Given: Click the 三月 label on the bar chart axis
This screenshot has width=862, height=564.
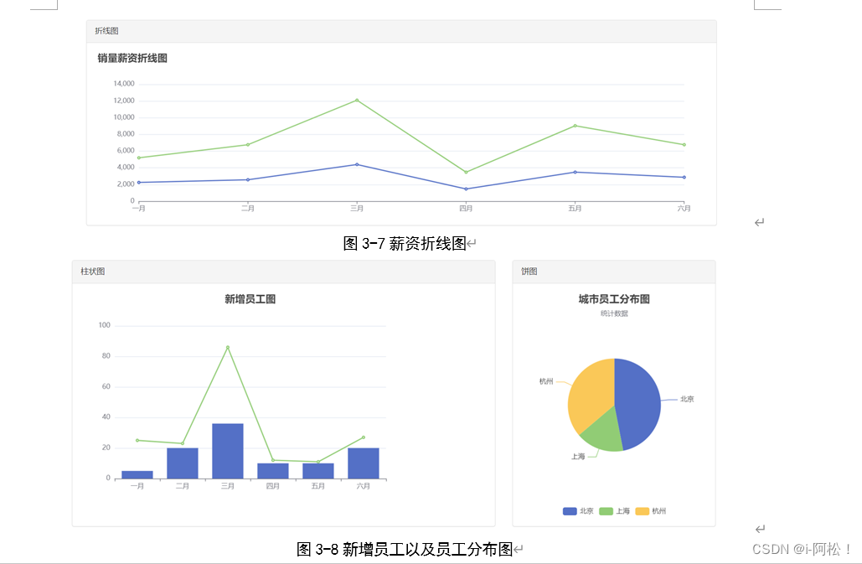Looking at the screenshot, I should 226,484.
